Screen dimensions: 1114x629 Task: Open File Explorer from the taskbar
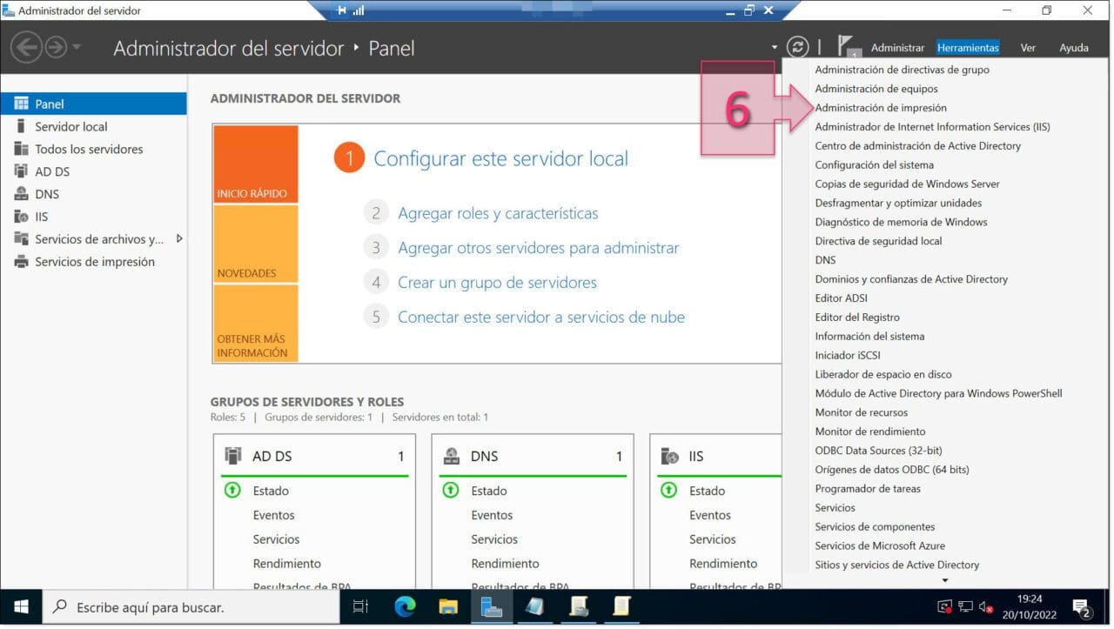click(448, 607)
